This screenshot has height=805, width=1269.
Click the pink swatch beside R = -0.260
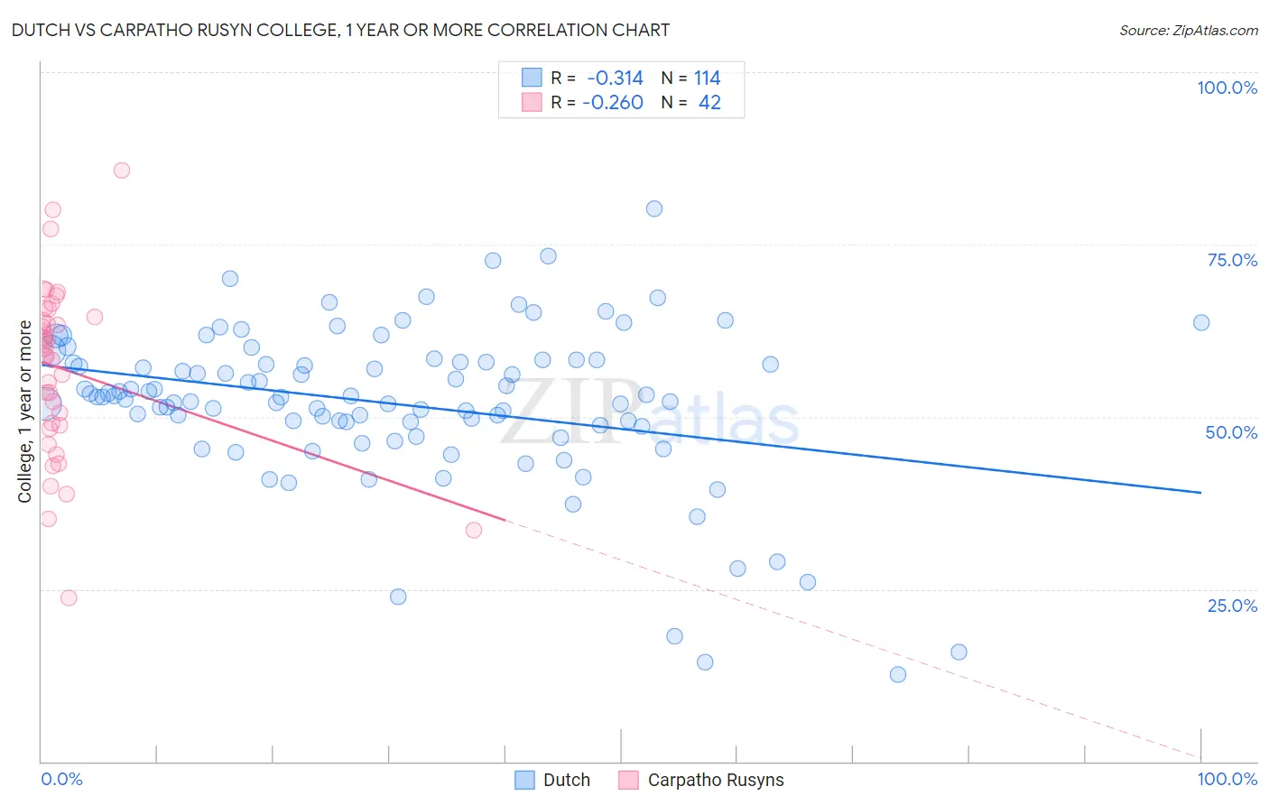pyautogui.click(x=532, y=102)
